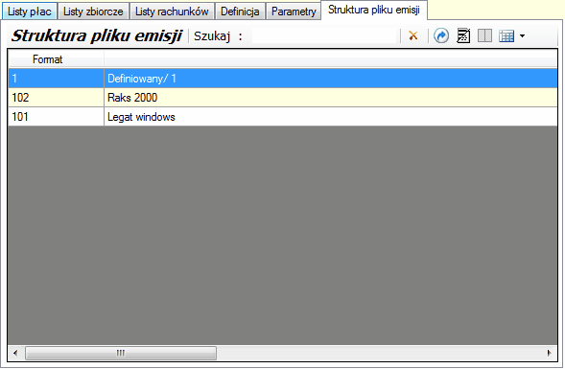Click the calculator sheet toolbar icon

tap(463, 35)
